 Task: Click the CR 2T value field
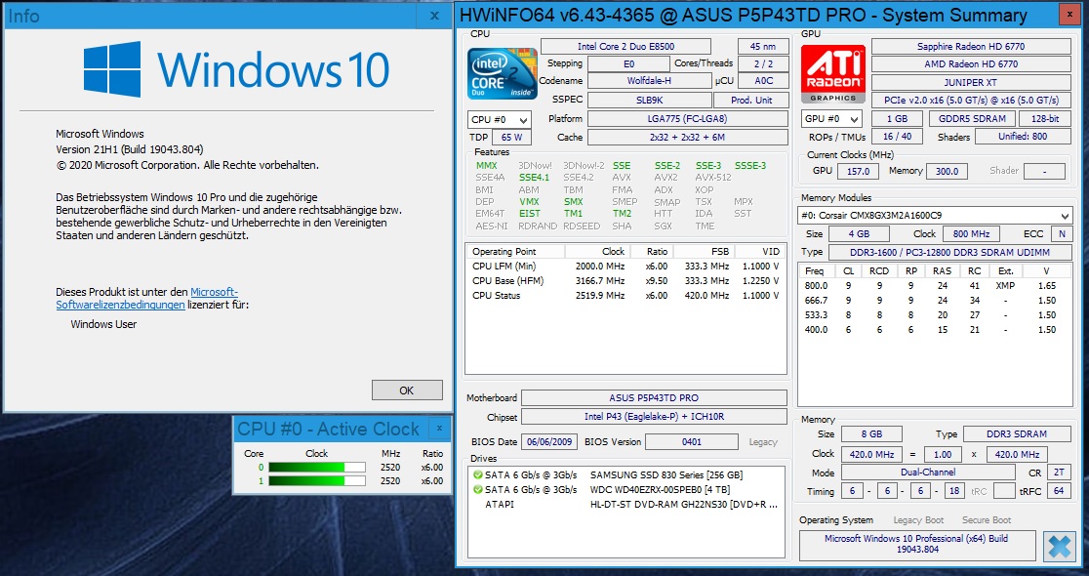tap(1059, 473)
